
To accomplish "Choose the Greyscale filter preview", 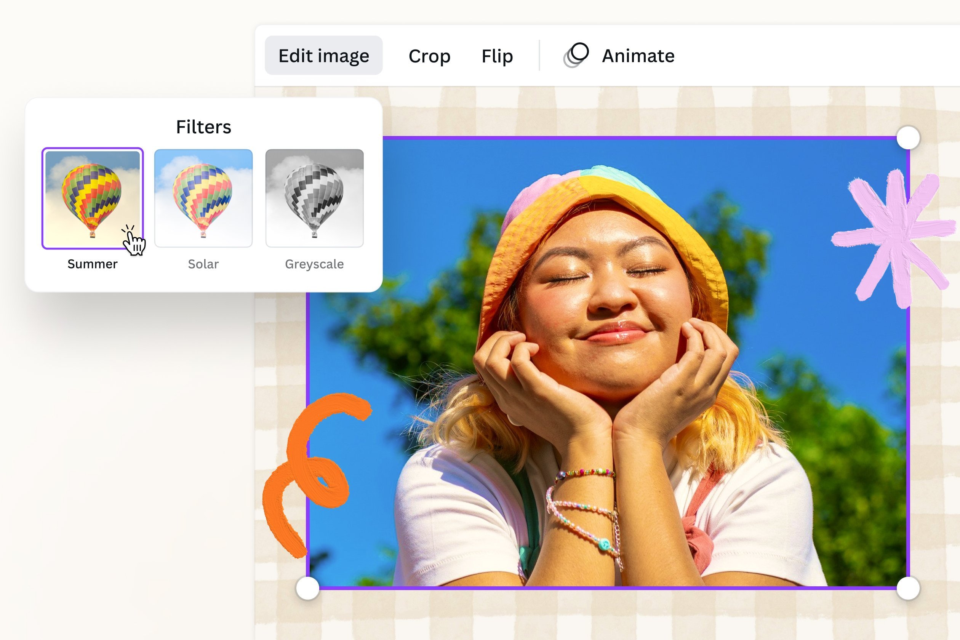I will point(315,198).
